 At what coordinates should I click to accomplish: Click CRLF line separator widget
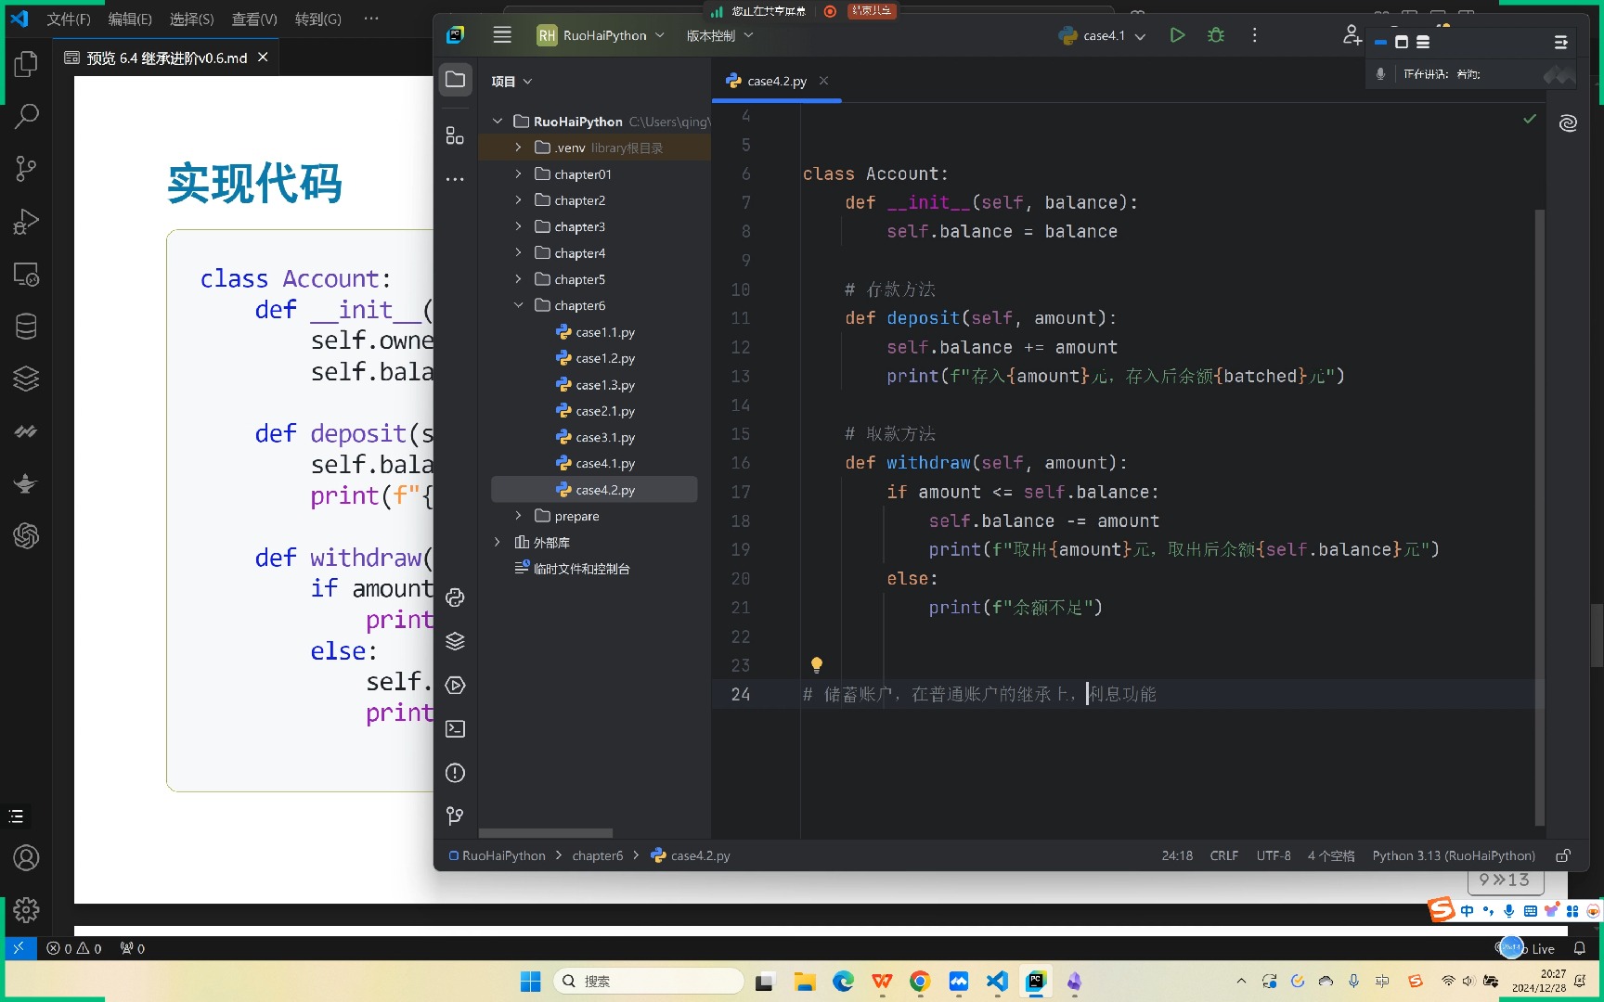point(1224,855)
